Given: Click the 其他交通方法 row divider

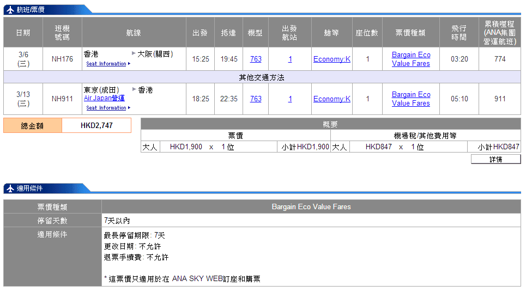Looking at the screenshot, I should tap(262, 77).
